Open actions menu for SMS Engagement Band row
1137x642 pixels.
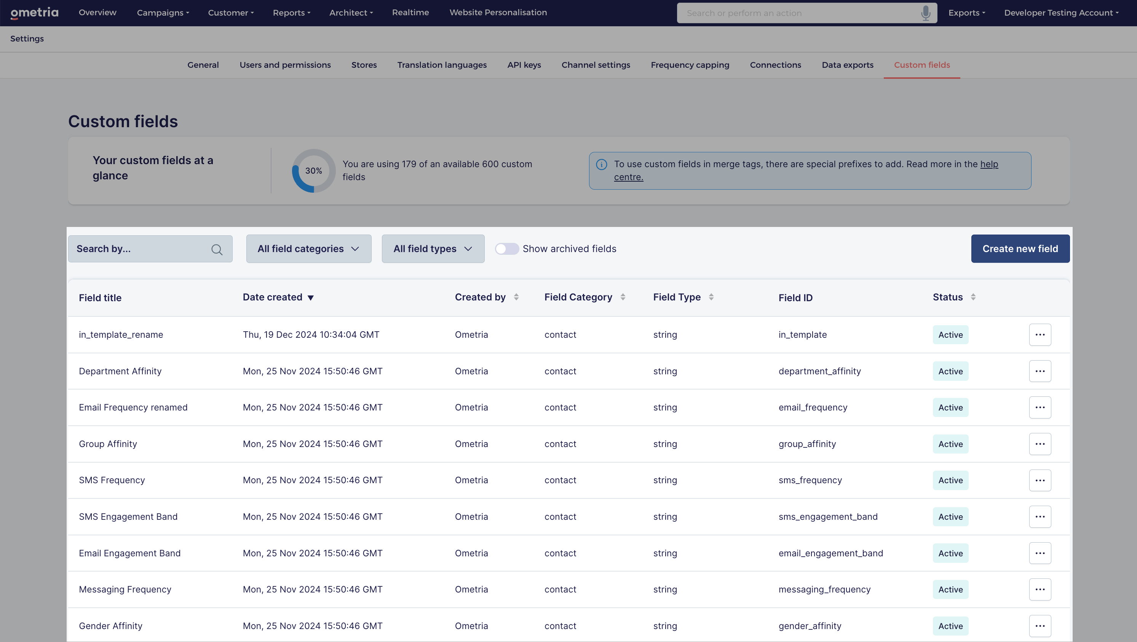click(x=1040, y=517)
